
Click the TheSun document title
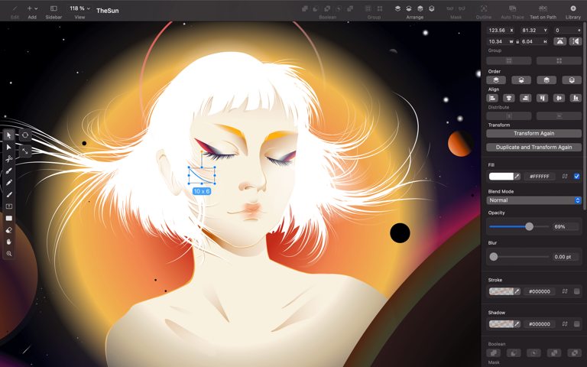[108, 11]
